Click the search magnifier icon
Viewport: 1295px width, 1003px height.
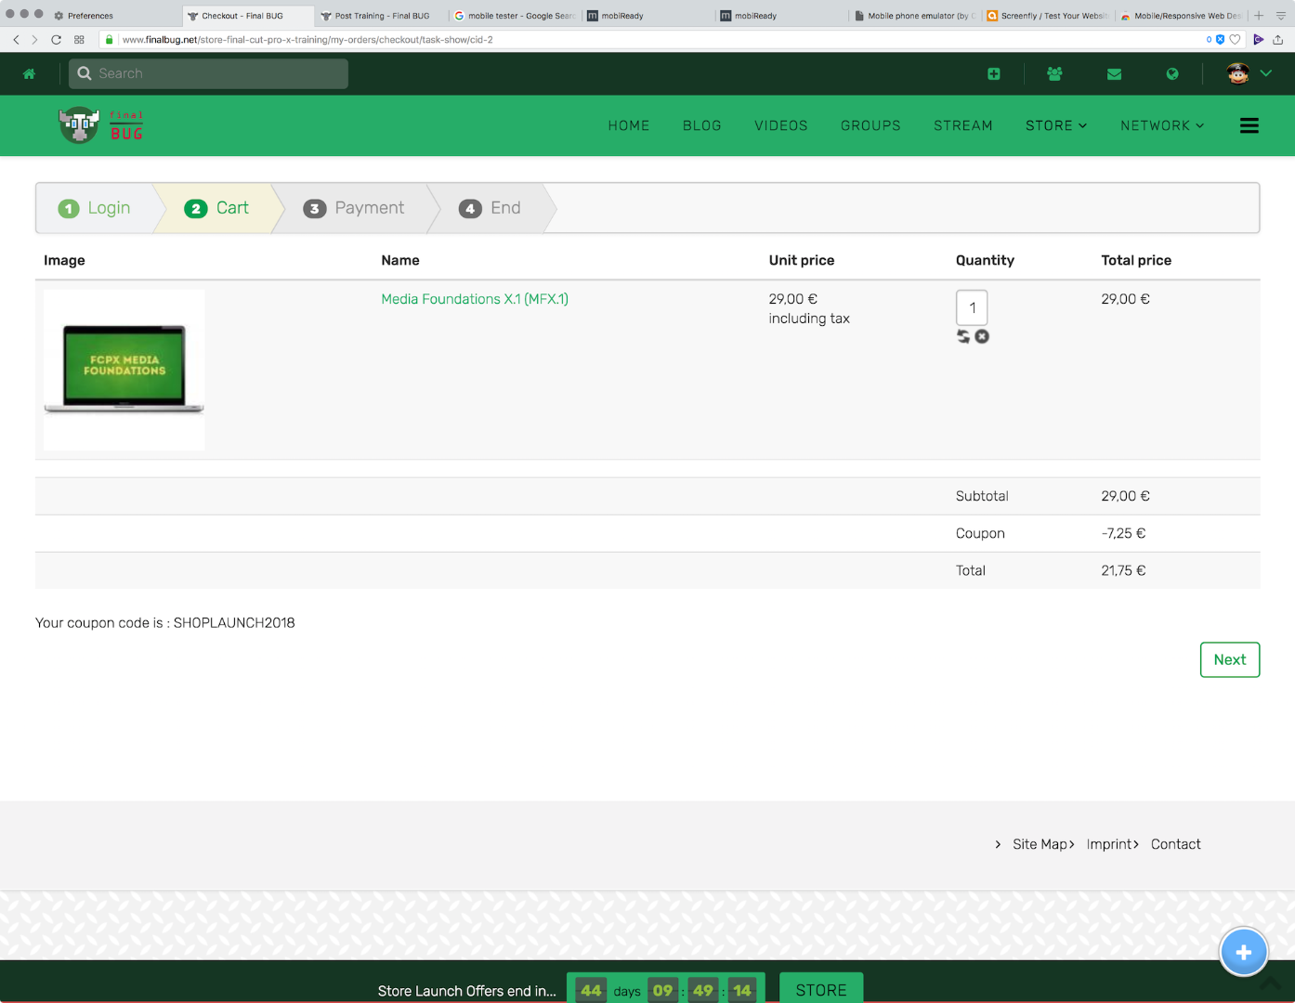85,73
